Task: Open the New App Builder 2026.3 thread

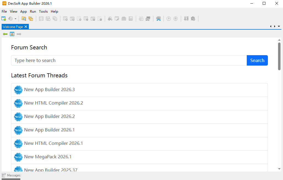Action: click(49, 90)
